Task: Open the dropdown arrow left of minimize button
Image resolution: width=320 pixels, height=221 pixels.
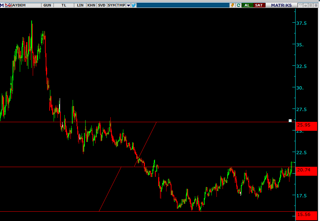Action: pos(300,5)
